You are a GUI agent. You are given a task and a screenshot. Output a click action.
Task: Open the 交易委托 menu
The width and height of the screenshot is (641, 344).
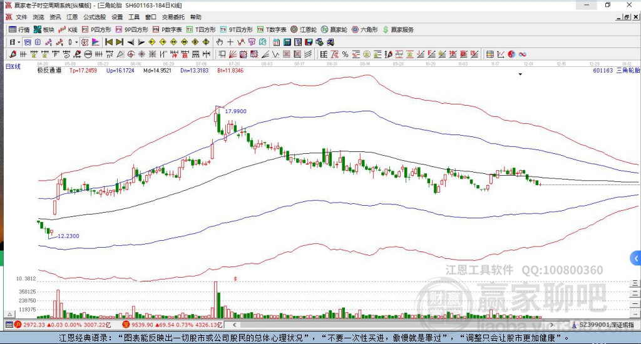173,17
